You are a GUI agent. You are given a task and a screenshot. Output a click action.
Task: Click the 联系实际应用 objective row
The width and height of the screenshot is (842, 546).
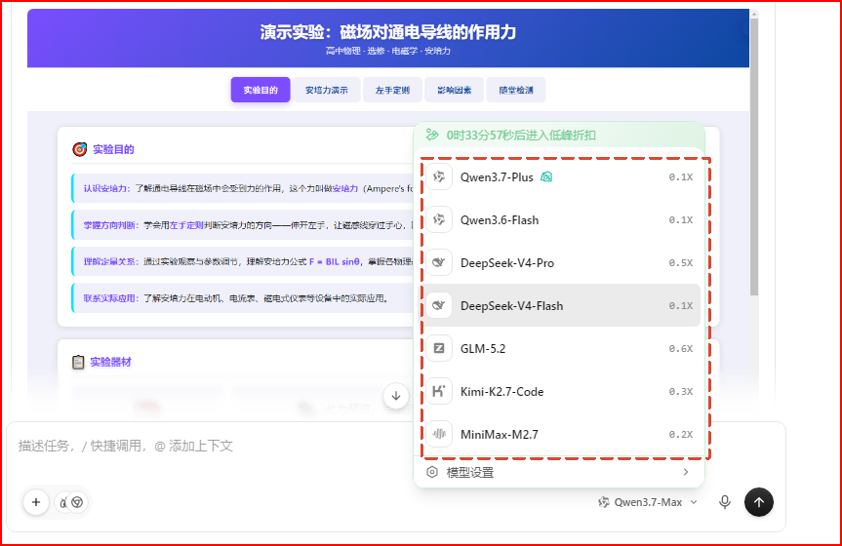click(243, 298)
